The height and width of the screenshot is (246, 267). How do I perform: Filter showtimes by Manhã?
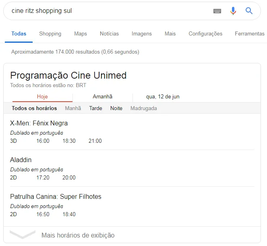pos(73,108)
